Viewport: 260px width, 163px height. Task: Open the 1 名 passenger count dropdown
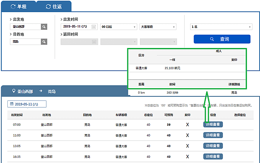point(221,27)
